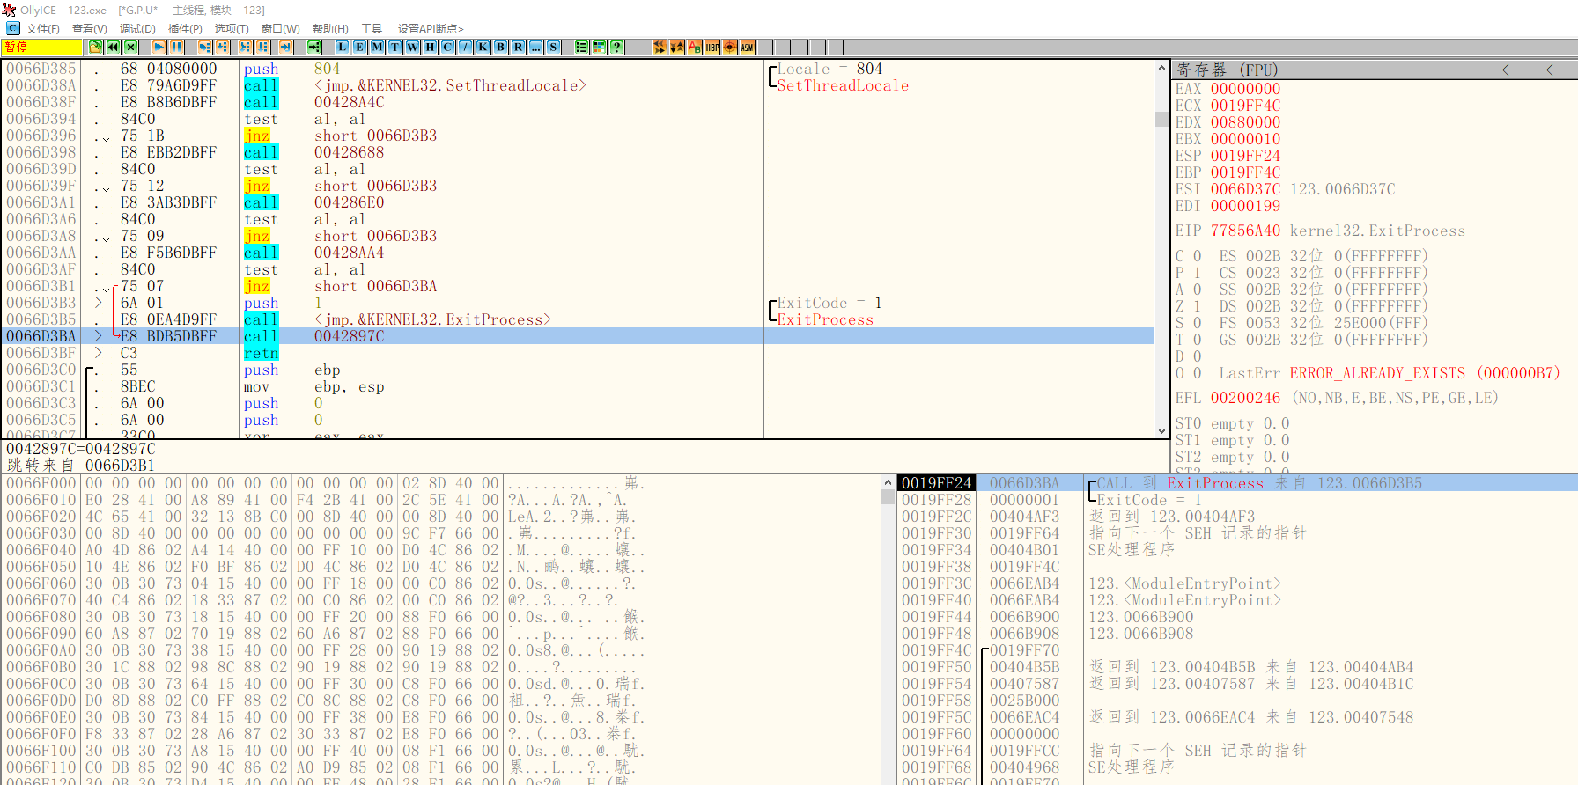
Task: Show the Log window (L button)
Action: (342, 48)
